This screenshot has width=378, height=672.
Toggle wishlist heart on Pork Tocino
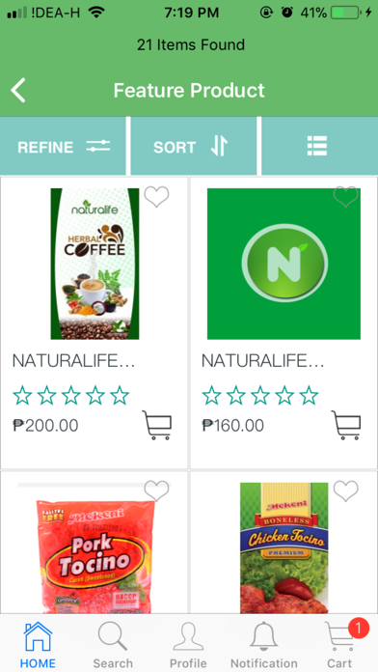156,490
